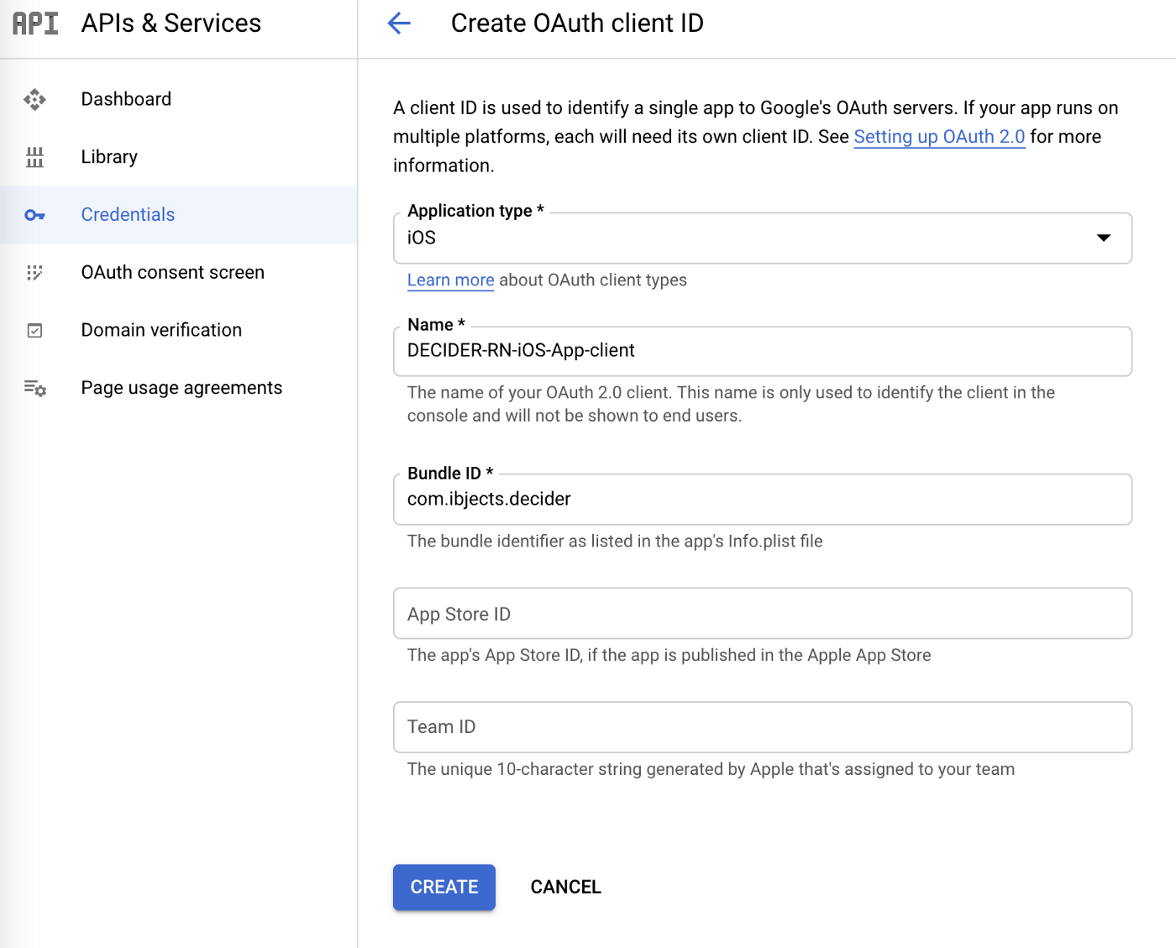This screenshot has height=948, width=1176.
Task: Focus the Name input field
Action: [762, 351]
